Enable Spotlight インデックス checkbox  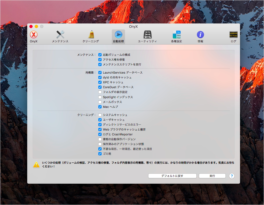pyautogui.click(x=100, y=97)
